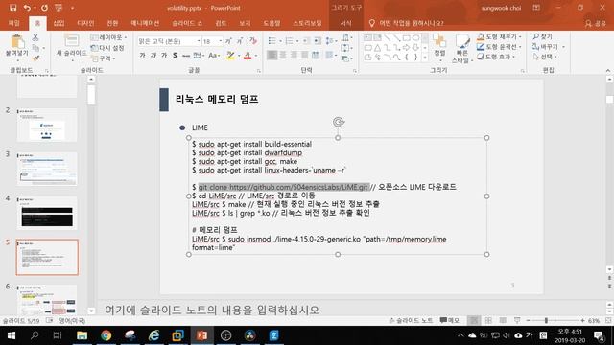Image resolution: width=614 pixels, height=345 pixels.
Task: Open the 도형 효과 shape effects dropdown
Action: click(x=496, y=57)
